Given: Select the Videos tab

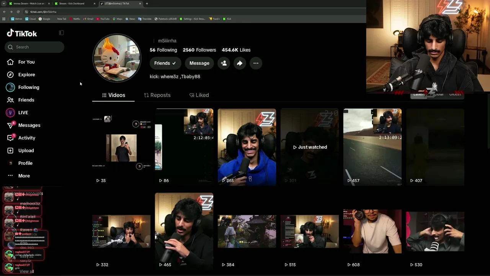Looking at the screenshot, I should point(113,95).
